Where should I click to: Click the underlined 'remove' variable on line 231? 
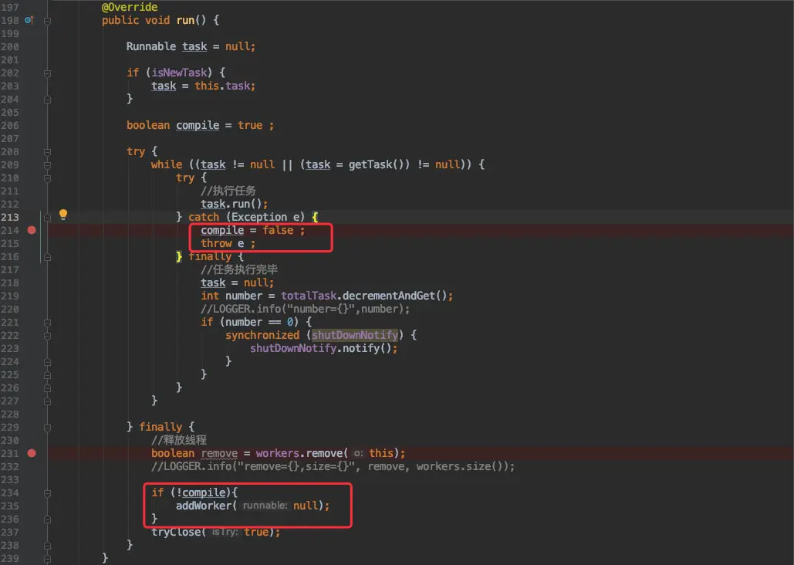219,454
